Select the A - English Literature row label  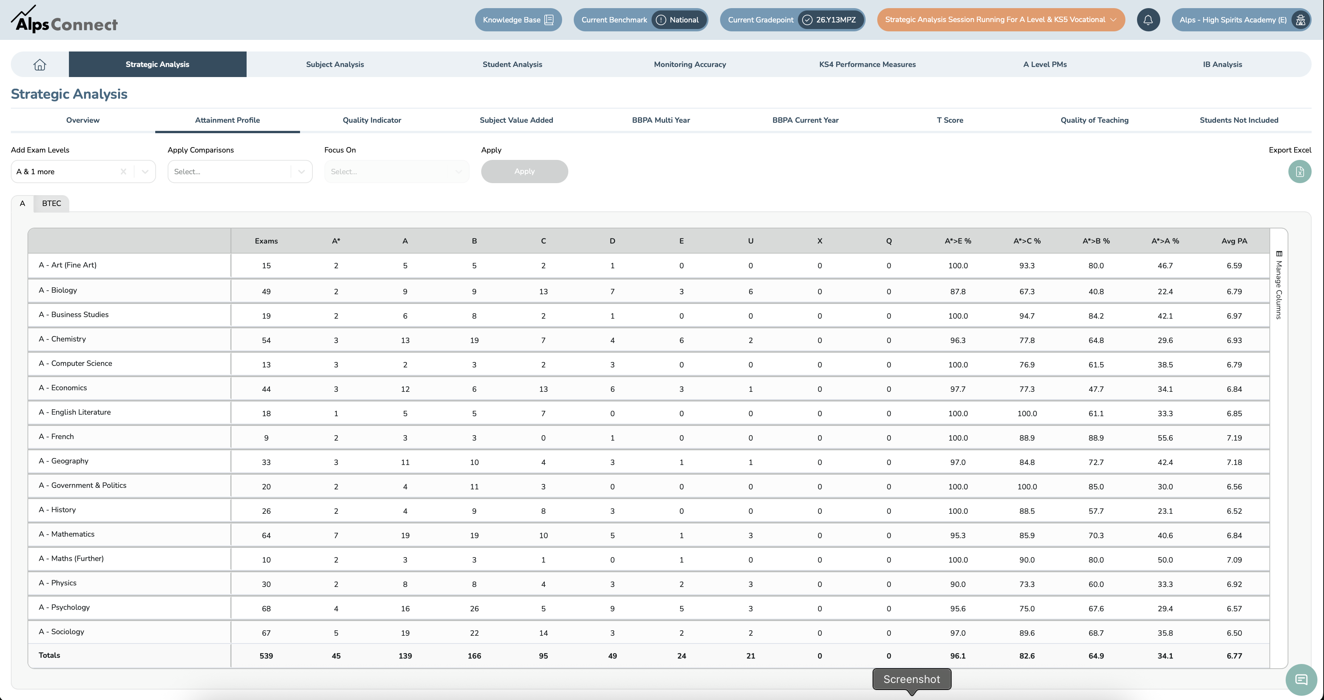75,412
